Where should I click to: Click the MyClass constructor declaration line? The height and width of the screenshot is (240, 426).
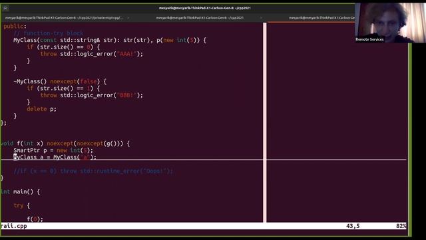click(x=110, y=40)
